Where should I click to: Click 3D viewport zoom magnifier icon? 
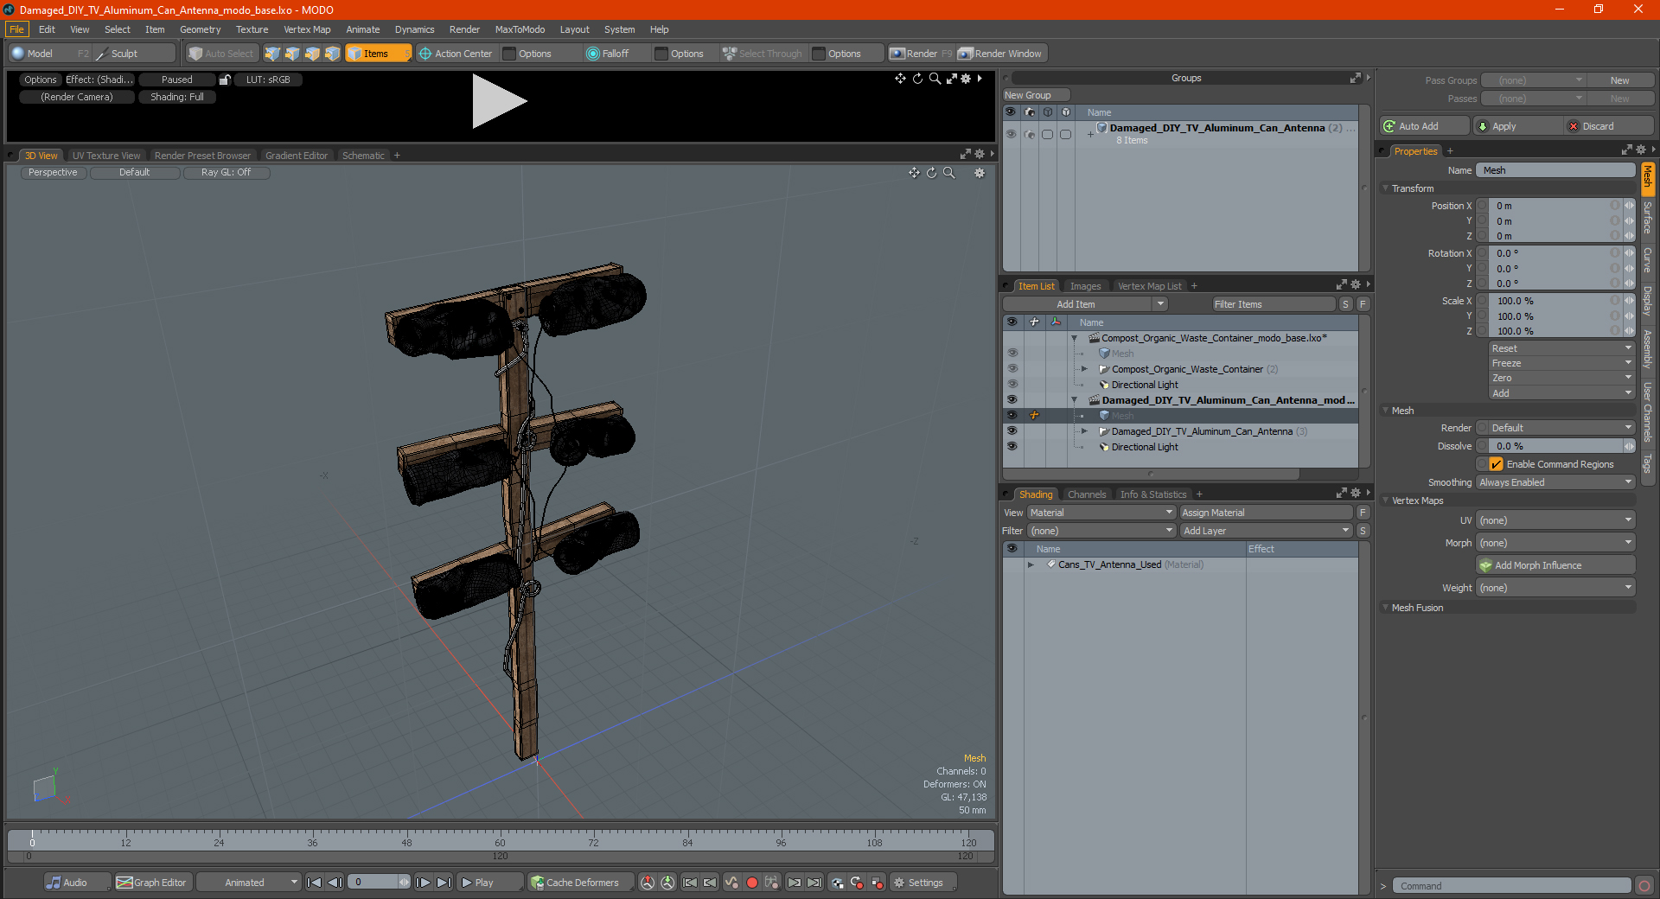coord(949,173)
